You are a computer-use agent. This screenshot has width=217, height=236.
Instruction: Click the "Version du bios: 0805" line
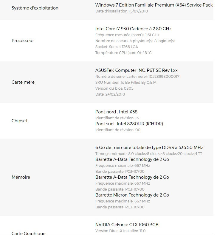[x=114, y=88]
